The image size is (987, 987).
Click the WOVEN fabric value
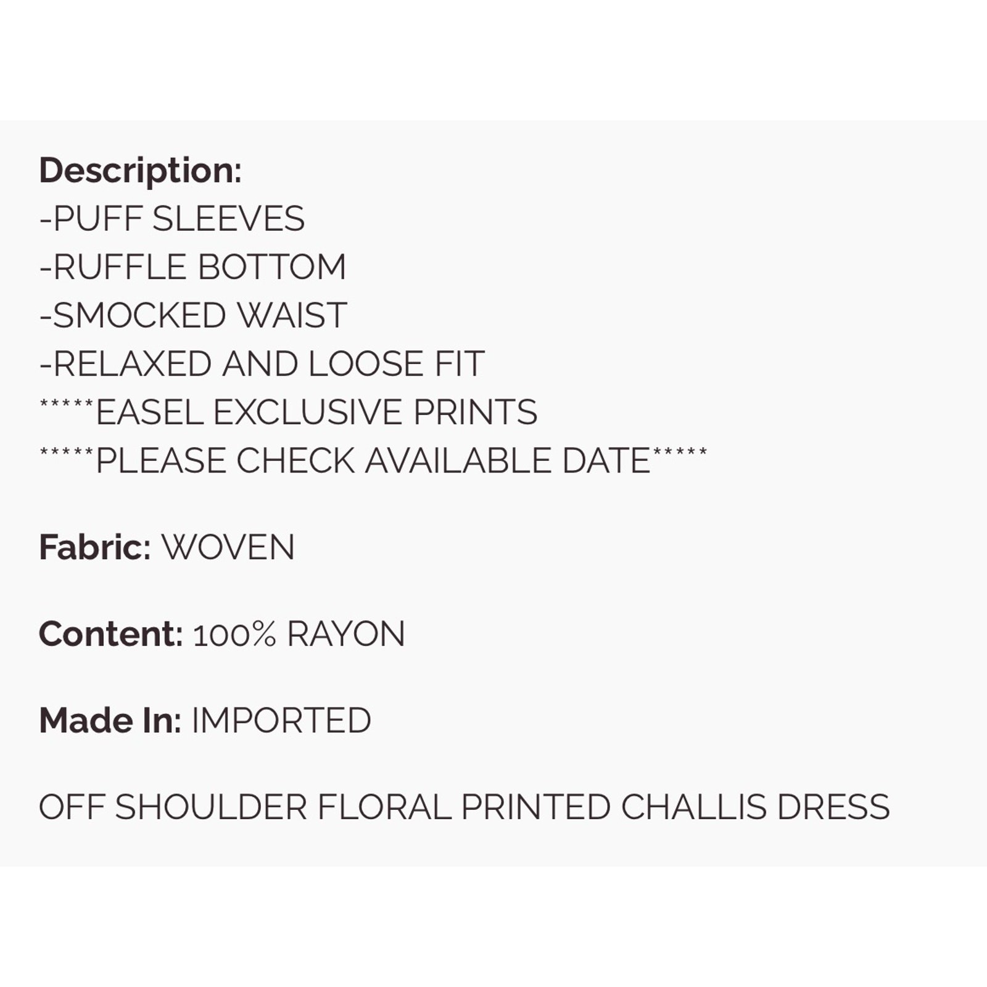point(228,547)
